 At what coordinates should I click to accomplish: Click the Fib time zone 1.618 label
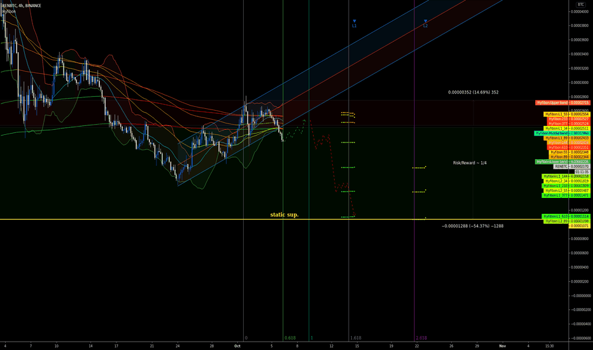(356, 338)
